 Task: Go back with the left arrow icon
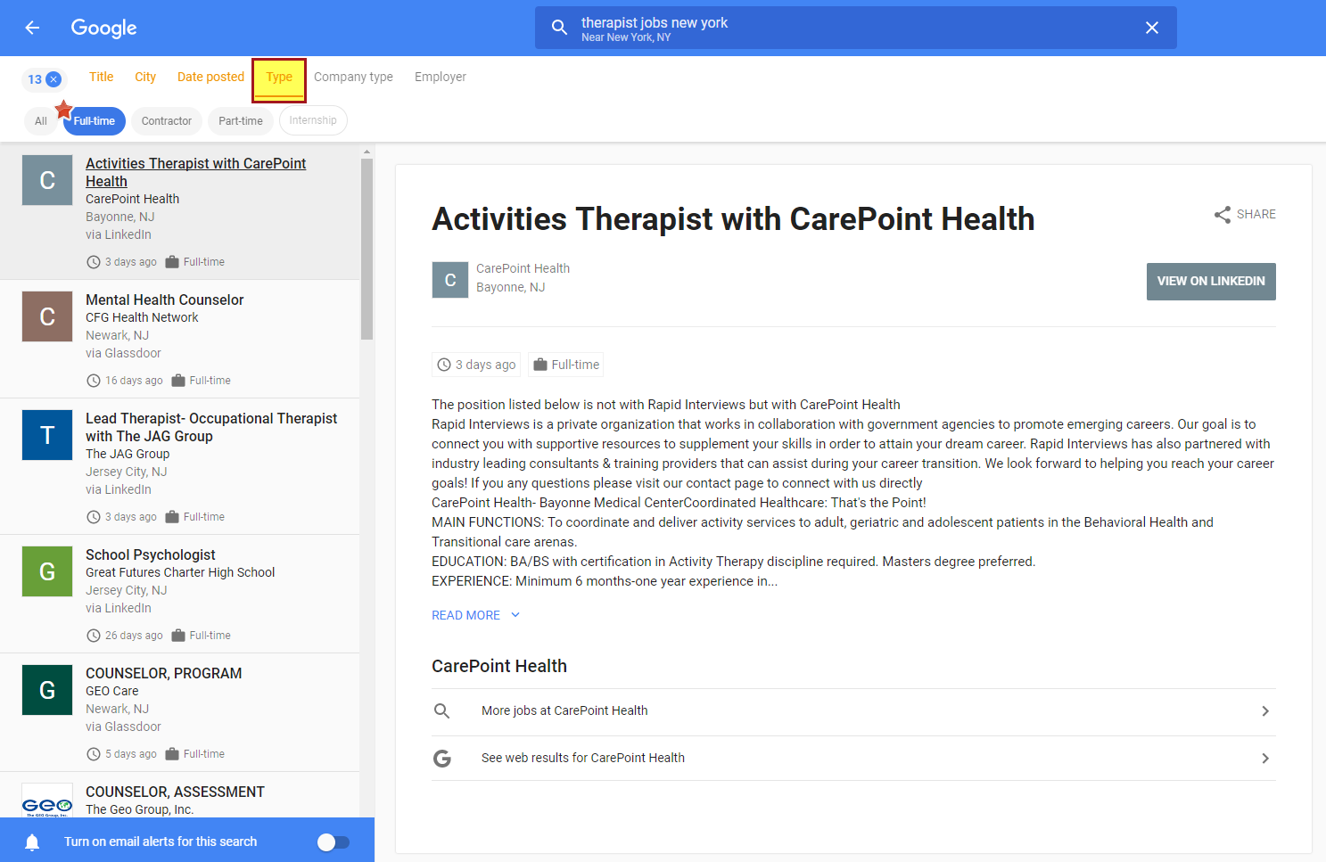point(32,28)
